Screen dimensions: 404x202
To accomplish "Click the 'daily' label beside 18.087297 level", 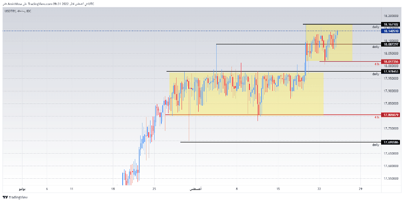I will point(376,47).
